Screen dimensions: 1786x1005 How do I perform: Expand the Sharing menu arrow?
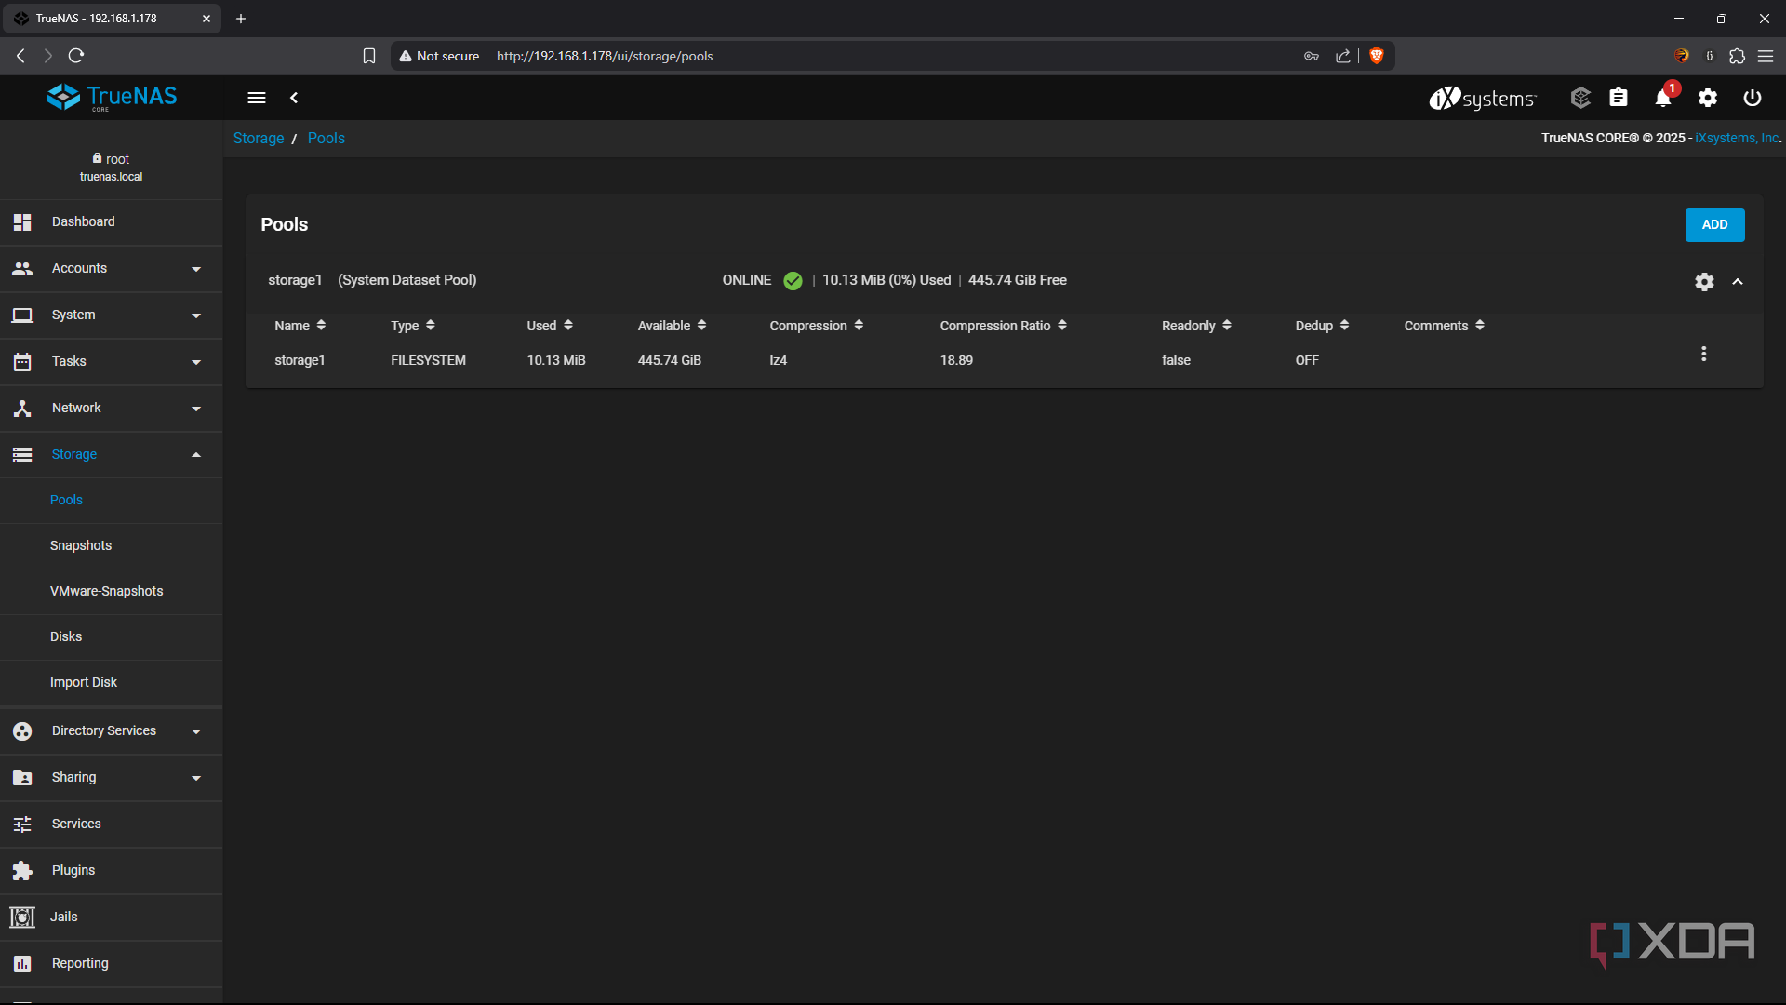pos(196,778)
